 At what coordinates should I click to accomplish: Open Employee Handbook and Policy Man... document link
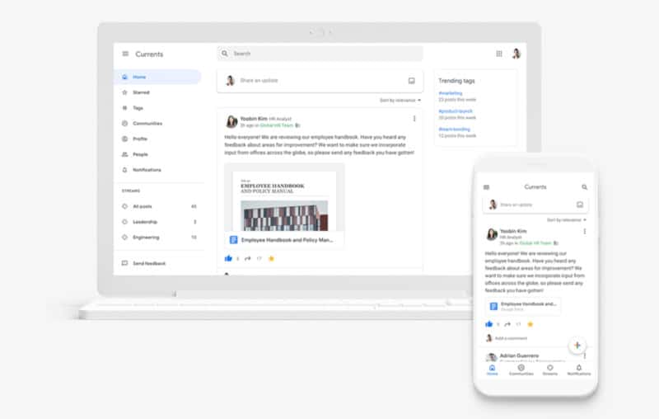pos(284,240)
